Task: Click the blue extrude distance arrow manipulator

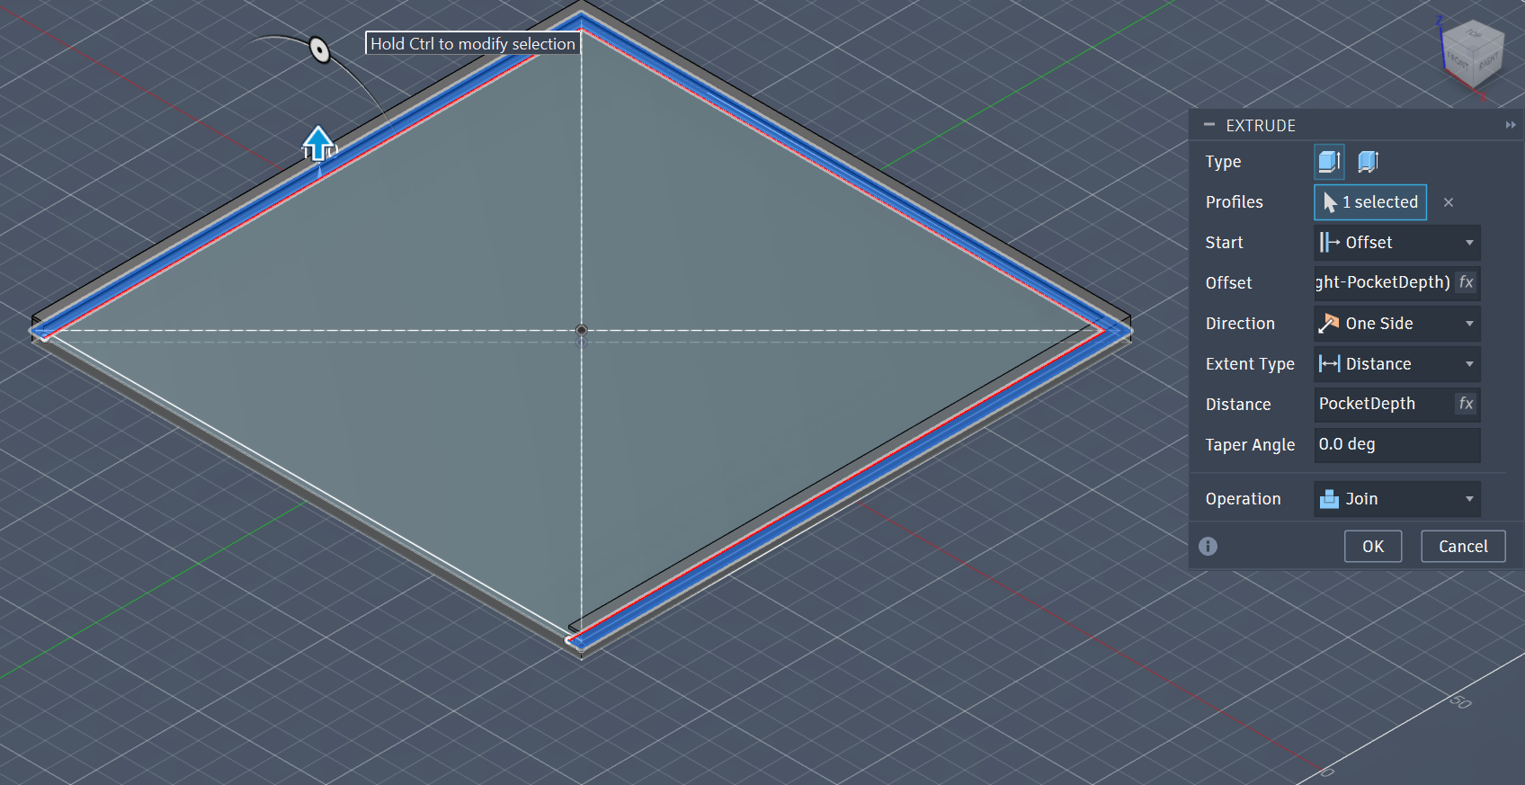Action: [x=318, y=144]
